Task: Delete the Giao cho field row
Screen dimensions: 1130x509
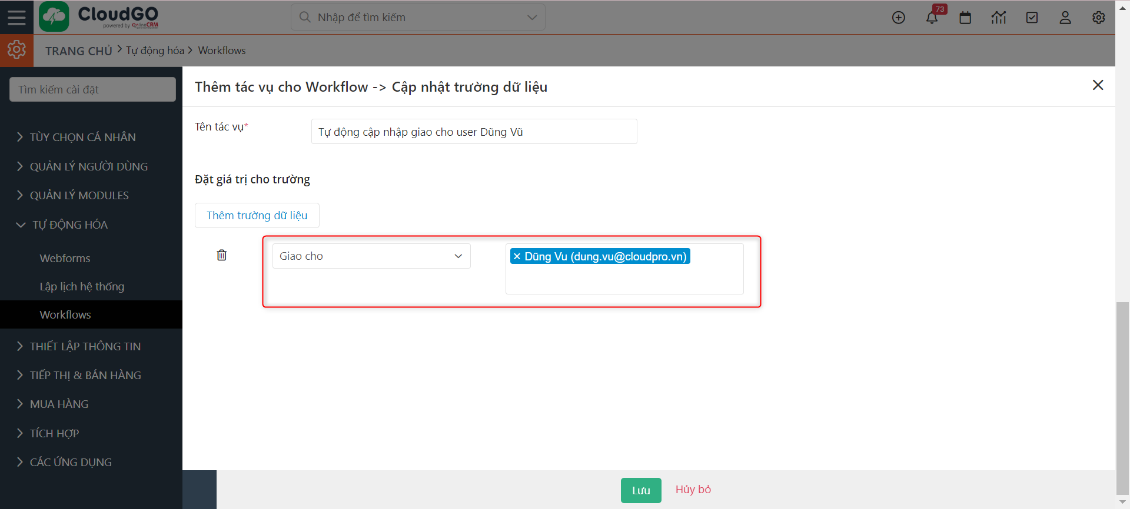Action: coord(222,255)
